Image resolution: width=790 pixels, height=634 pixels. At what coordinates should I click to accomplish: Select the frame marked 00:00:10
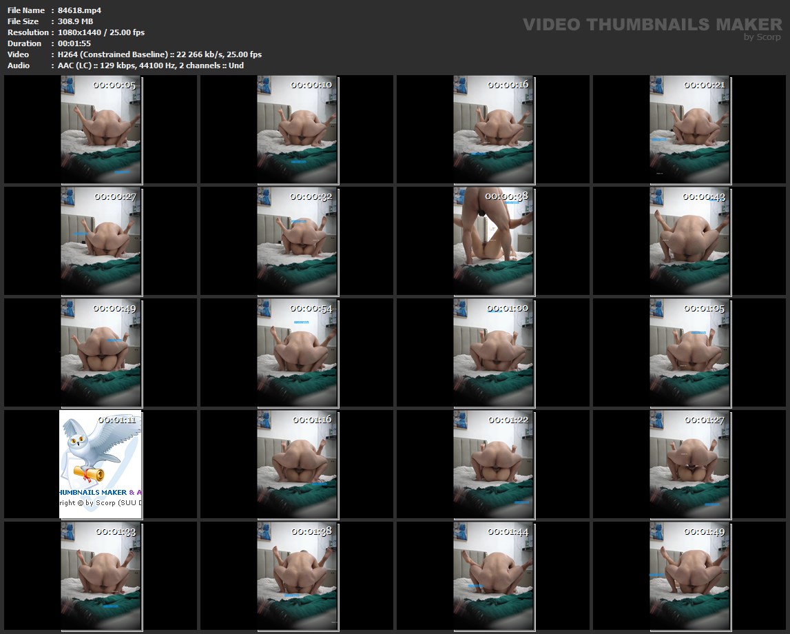pyautogui.click(x=298, y=130)
